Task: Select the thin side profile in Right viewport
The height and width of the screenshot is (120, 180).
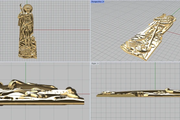Action: (x=138, y=93)
